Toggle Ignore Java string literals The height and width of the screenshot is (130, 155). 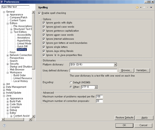point(44,51)
